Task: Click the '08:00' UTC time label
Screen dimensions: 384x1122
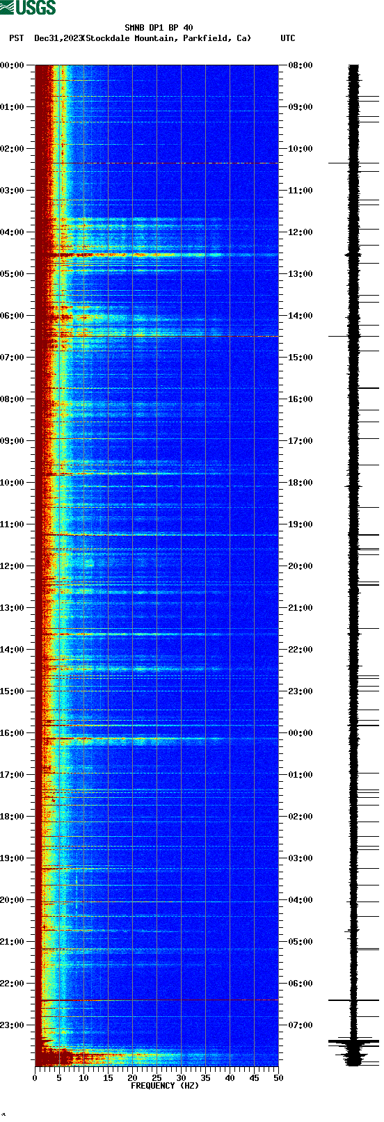Action: point(301,65)
